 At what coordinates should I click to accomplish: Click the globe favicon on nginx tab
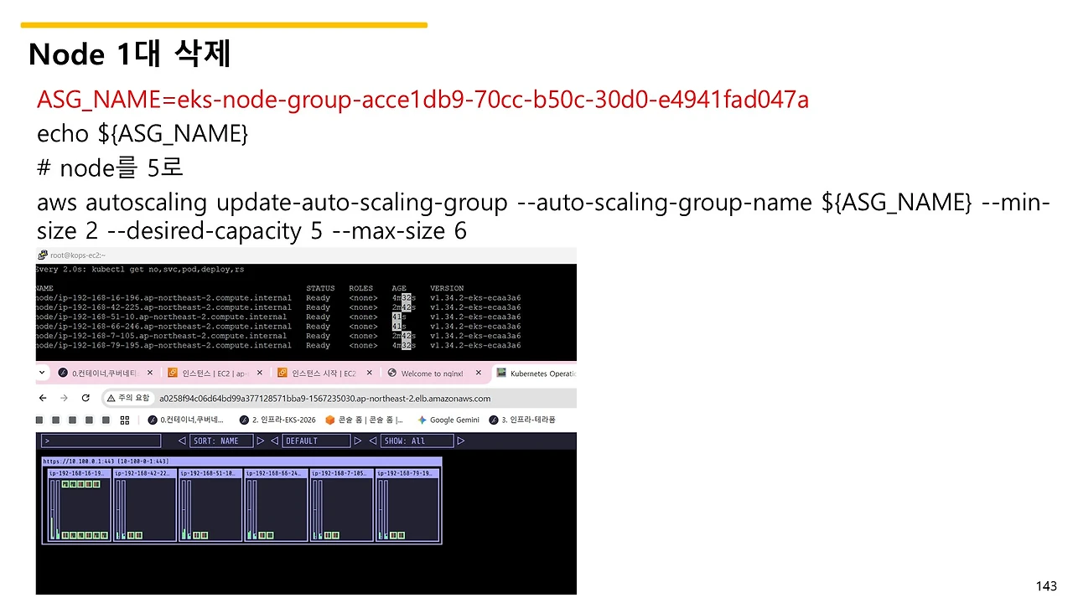click(x=391, y=373)
